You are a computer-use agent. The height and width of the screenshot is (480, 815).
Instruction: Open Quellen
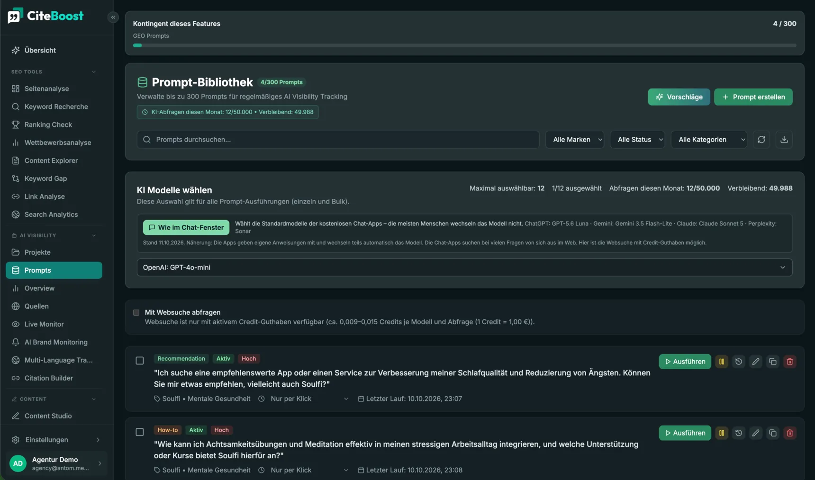click(54, 306)
